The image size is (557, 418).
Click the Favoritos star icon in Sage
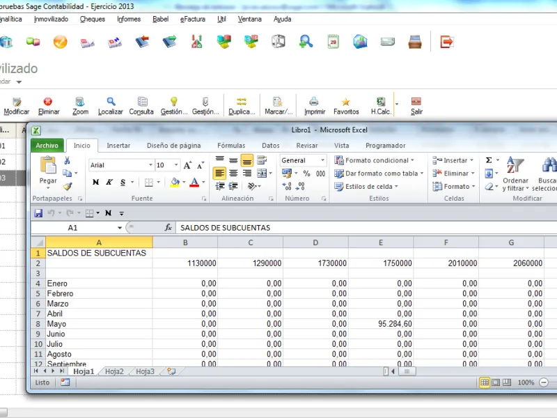(346, 106)
